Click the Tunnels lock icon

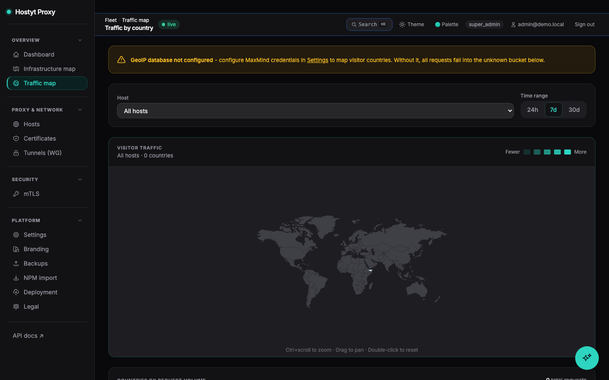coord(16,153)
